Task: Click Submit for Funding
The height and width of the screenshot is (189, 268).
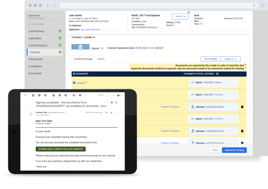Action: (x=234, y=150)
